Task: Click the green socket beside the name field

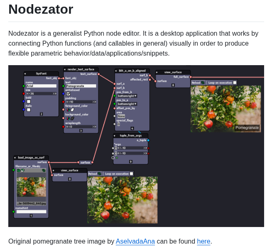Action: [x=24, y=86]
